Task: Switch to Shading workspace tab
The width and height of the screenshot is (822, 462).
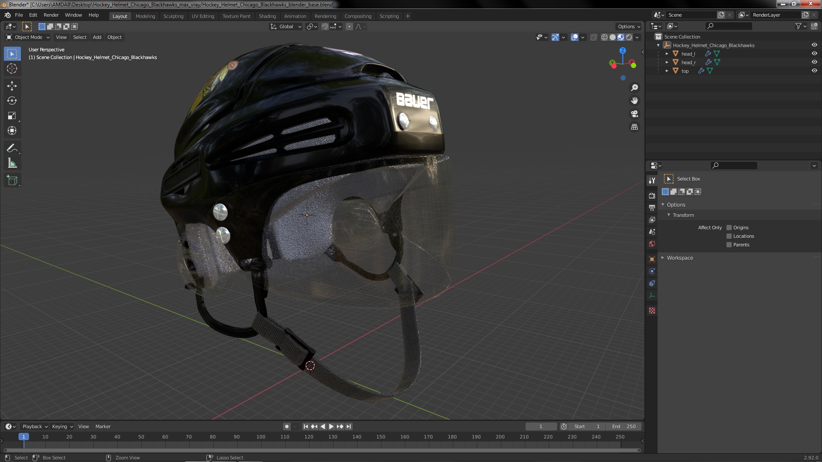Action: click(267, 16)
